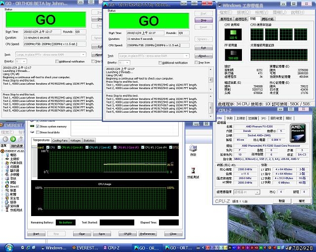The image size is (316, 252).
Task: Switch to Cooling Fans tab
Action: (x=60, y=140)
